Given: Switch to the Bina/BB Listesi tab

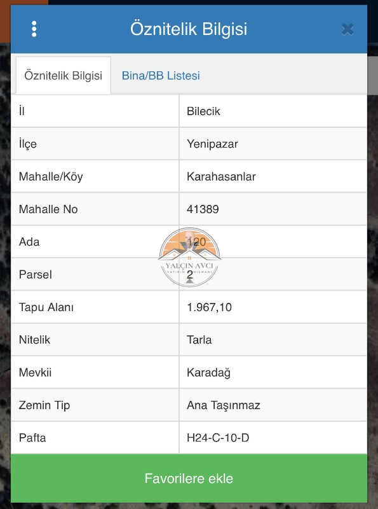Looking at the screenshot, I should [x=161, y=76].
